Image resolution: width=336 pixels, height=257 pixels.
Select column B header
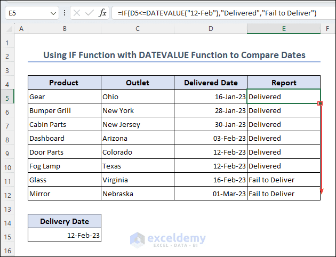click(x=65, y=29)
